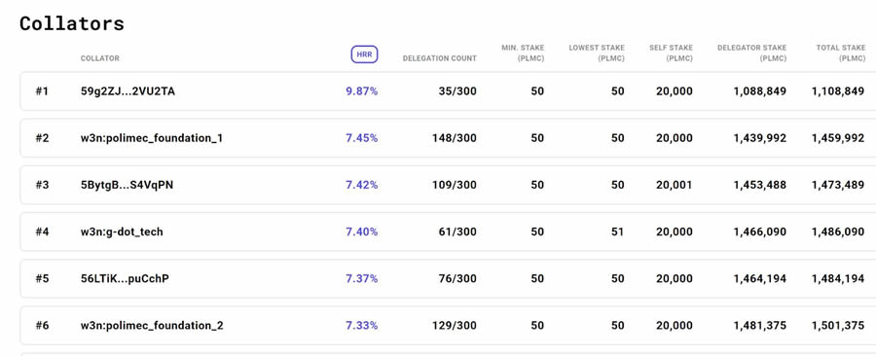Sort by Delegator Stake column header

752,53
